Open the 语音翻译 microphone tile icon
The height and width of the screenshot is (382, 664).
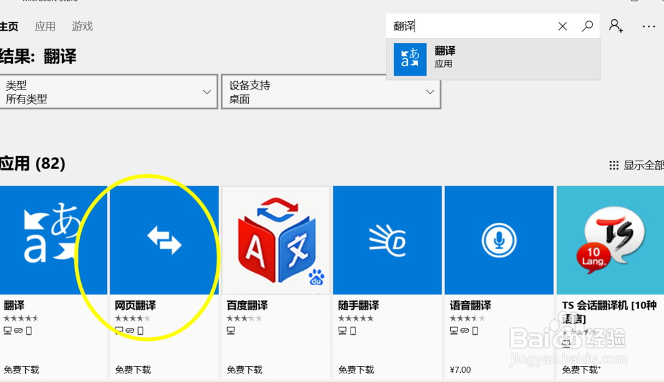pos(499,240)
